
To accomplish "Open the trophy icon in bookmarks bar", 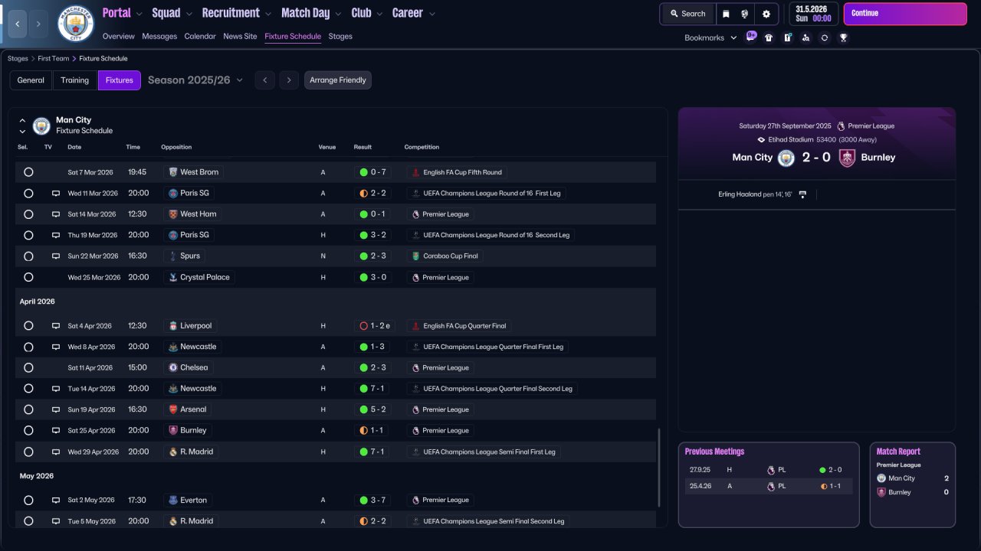I will pyautogui.click(x=843, y=37).
